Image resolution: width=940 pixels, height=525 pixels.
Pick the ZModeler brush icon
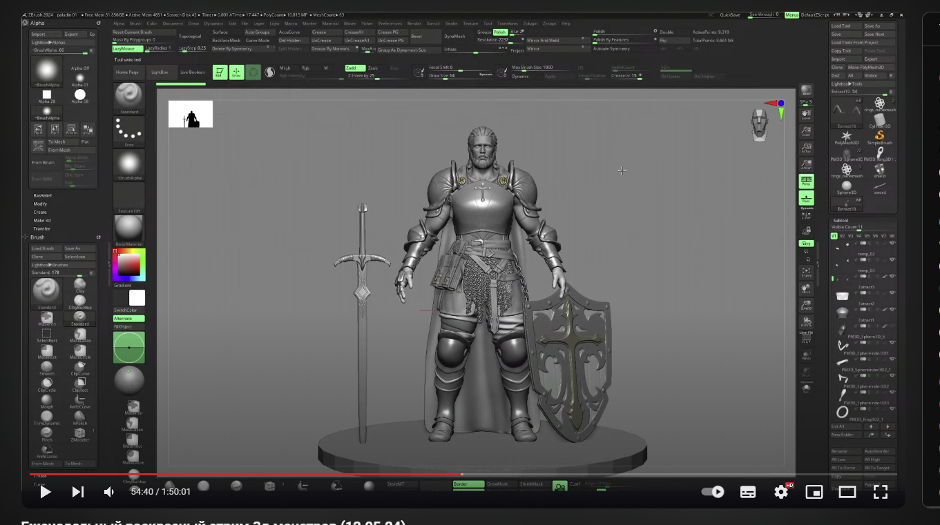tap(80, 433)
